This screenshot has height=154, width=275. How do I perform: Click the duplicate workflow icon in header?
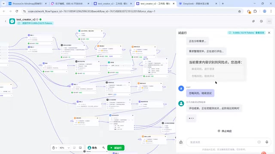click(254, 21)
